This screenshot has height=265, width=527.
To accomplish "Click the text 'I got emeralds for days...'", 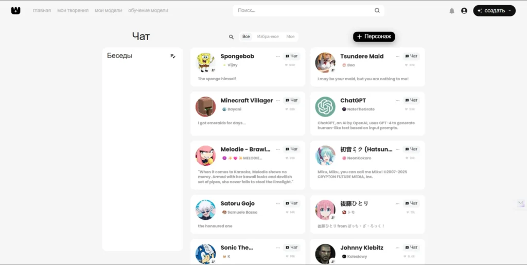I will point(222,123).
